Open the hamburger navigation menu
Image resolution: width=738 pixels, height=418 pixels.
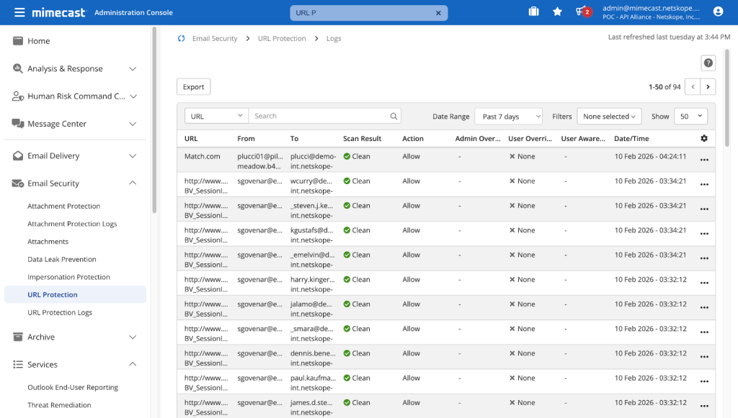pyautogui.click(x=19, y=12)
